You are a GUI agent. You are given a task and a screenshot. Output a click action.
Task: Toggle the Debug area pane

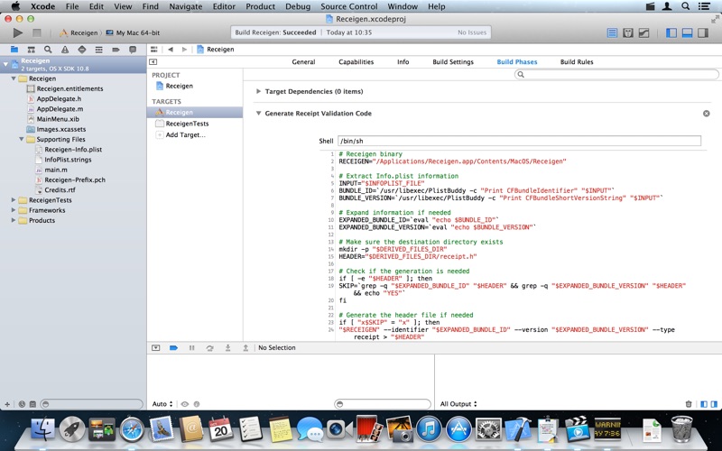(687, 32)
